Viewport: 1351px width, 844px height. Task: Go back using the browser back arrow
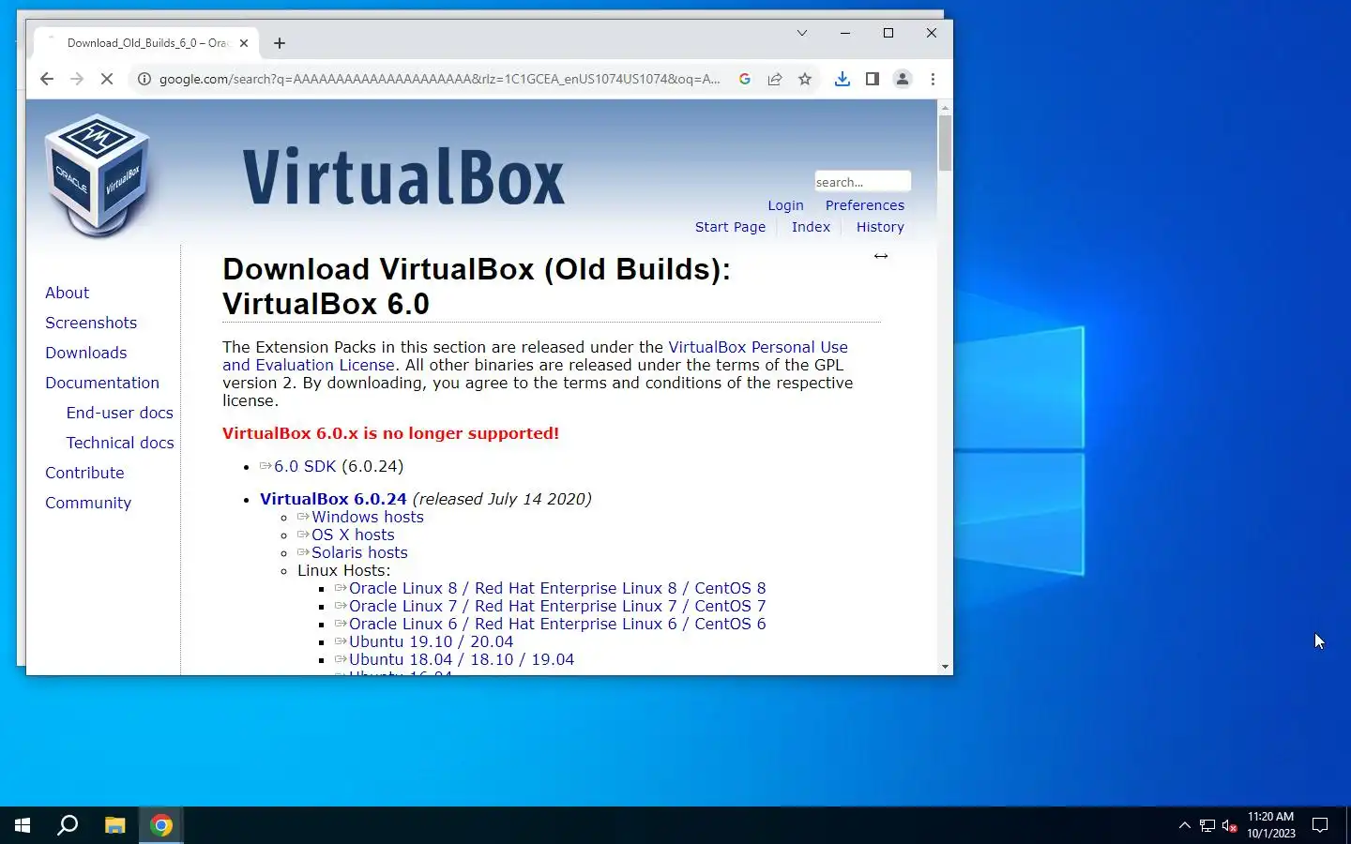pos(47,79)
